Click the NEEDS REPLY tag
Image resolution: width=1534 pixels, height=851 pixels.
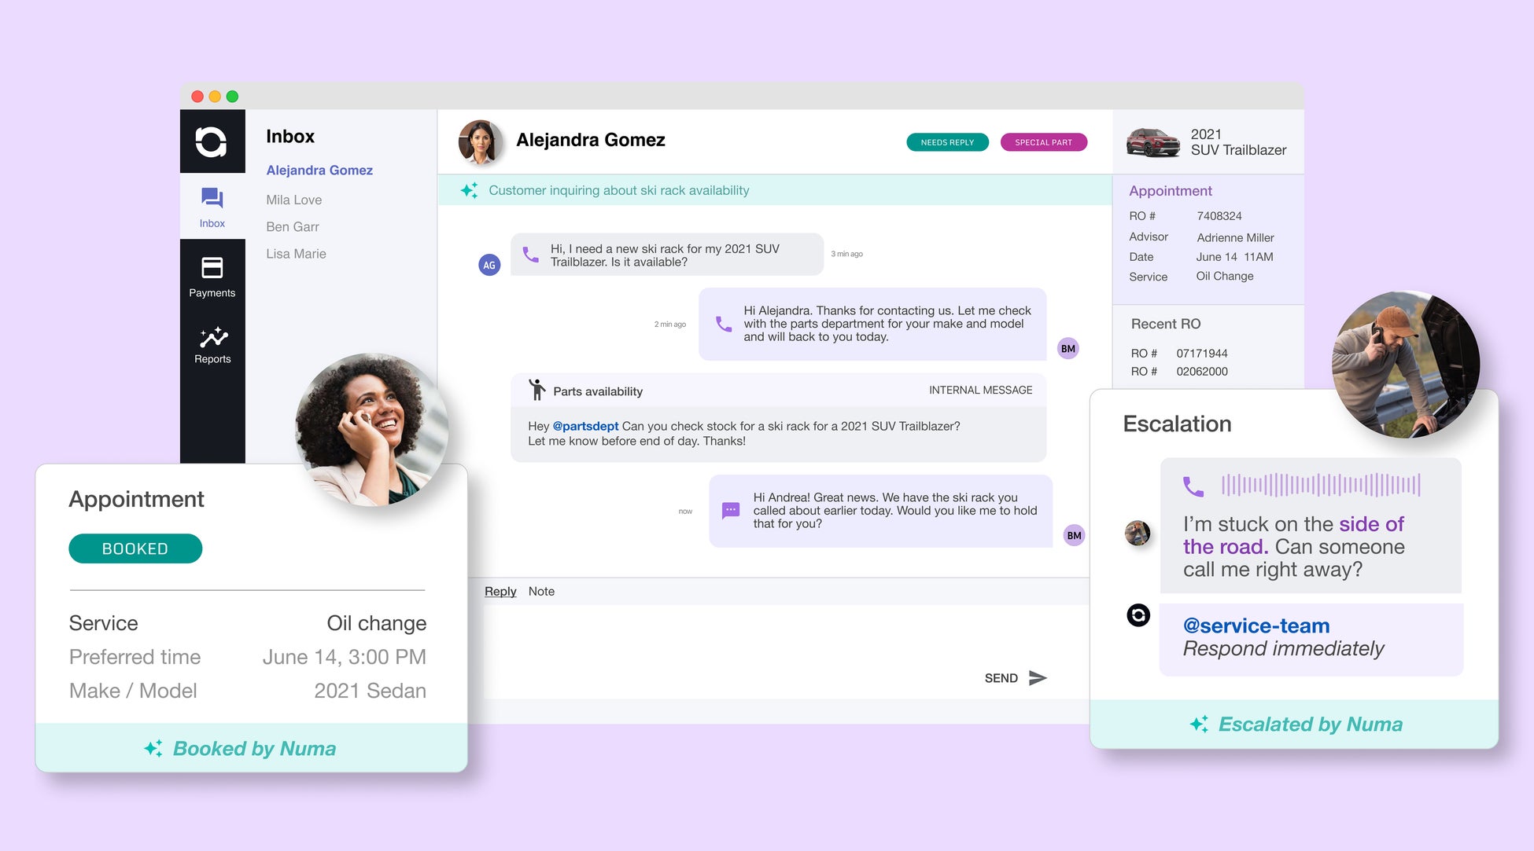(x=947, y=142)
